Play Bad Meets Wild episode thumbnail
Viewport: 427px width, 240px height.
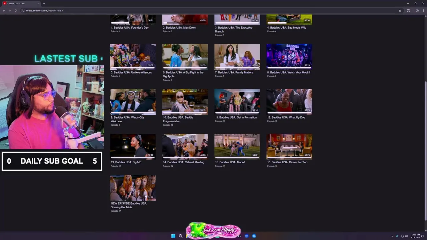pos(289,19)
